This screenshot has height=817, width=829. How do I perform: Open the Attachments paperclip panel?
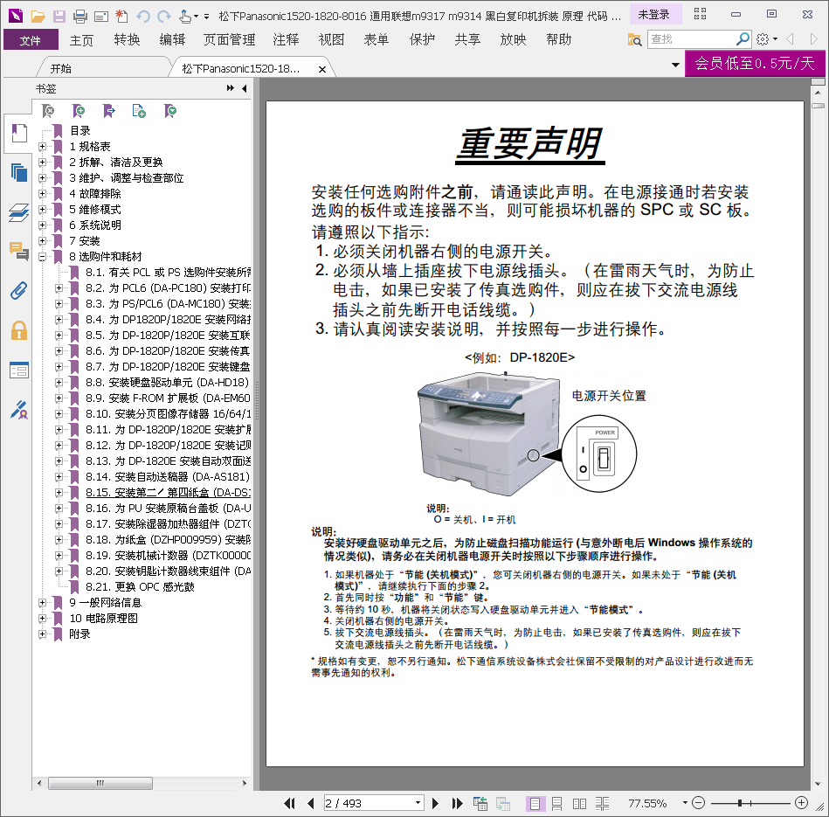[19, 291]
